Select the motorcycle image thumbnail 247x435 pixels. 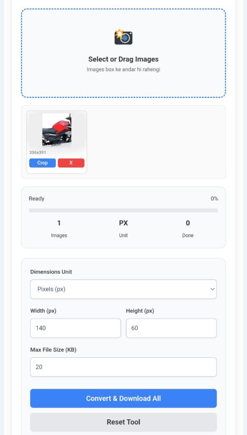[57, 130]
